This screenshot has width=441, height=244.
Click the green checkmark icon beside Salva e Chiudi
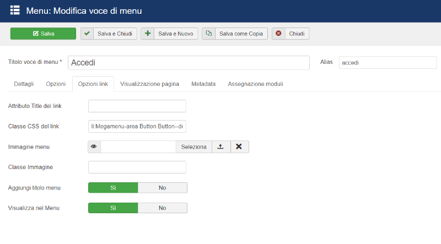[x=87, y=34]
